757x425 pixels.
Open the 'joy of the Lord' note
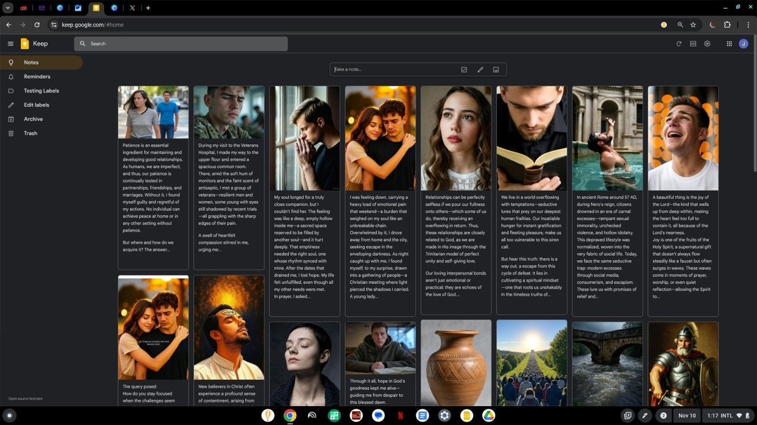(683, 201)
